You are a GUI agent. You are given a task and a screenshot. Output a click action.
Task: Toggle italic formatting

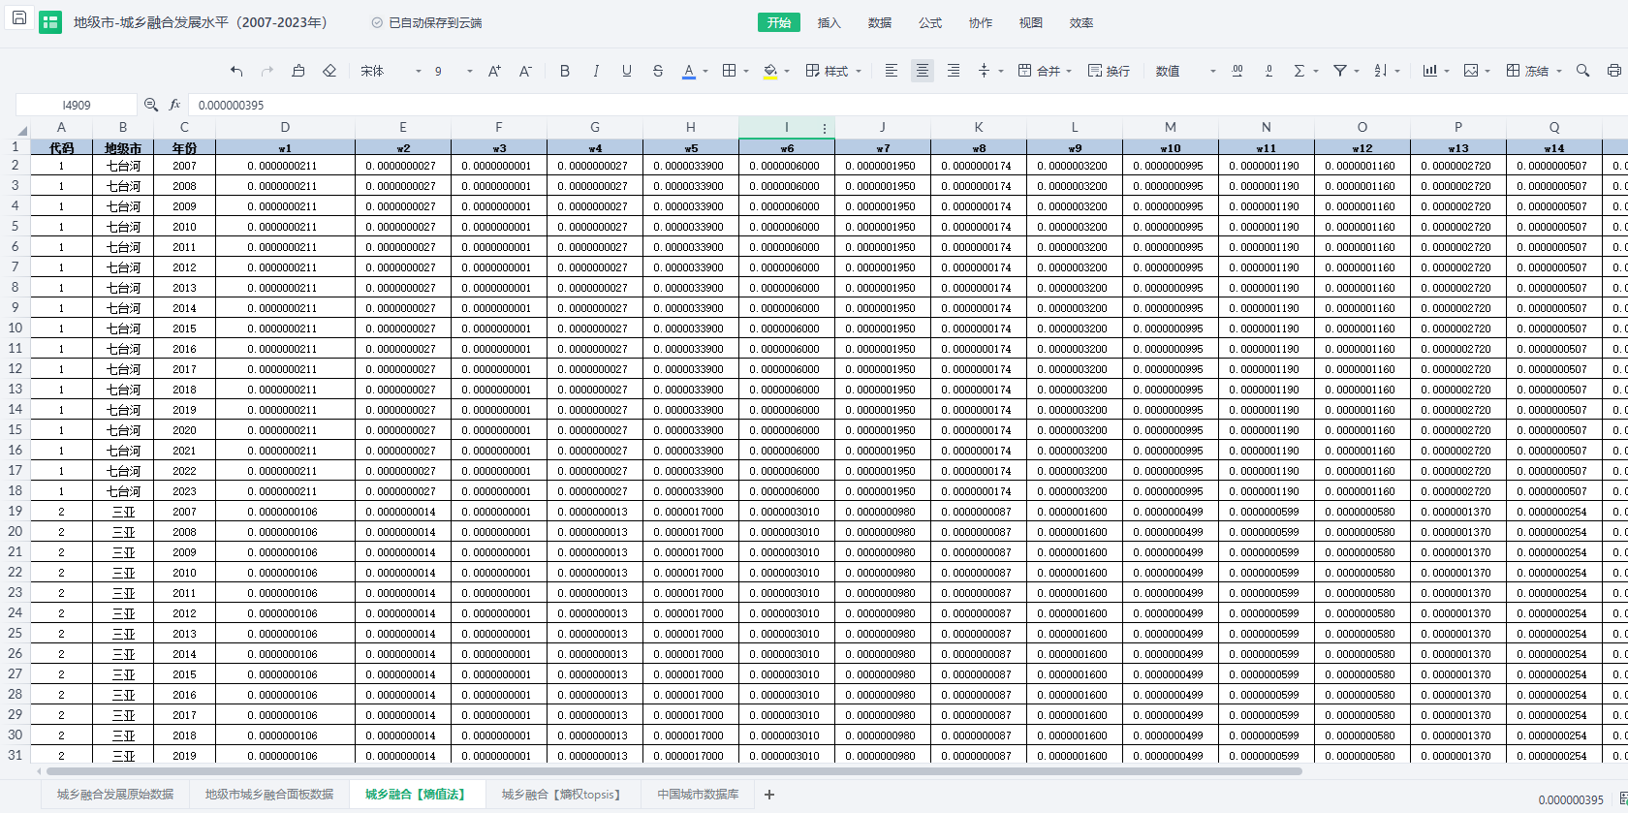tap(596, 71)
